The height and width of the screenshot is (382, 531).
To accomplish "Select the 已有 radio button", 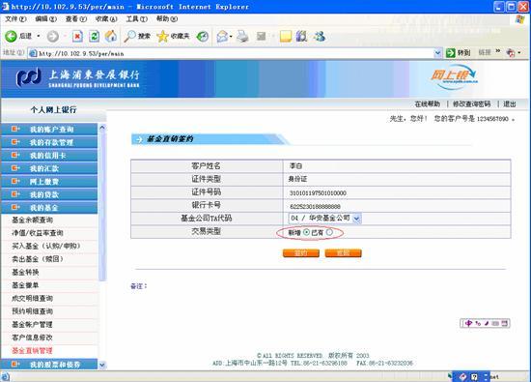I will (x=329, y=232).
